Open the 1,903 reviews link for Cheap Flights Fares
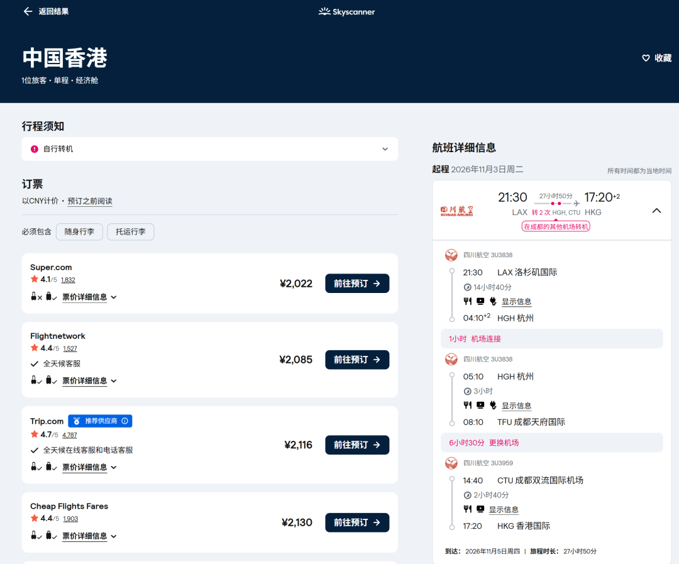The image size is (679, 564). coord(70,519)
